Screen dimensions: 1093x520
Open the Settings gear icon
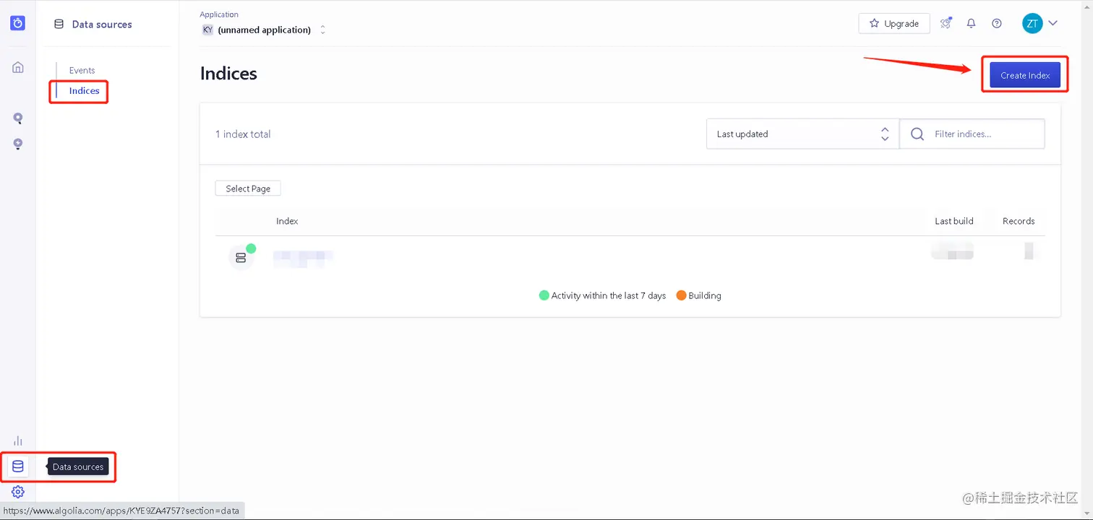point(18,492)
